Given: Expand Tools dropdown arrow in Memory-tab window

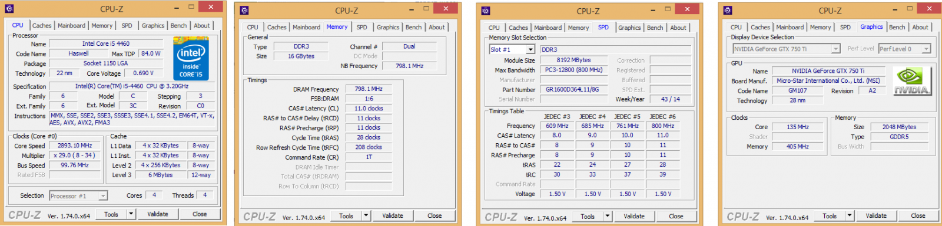Looking at the screenshot, I should pyautogui.click(x=366, y=215).
